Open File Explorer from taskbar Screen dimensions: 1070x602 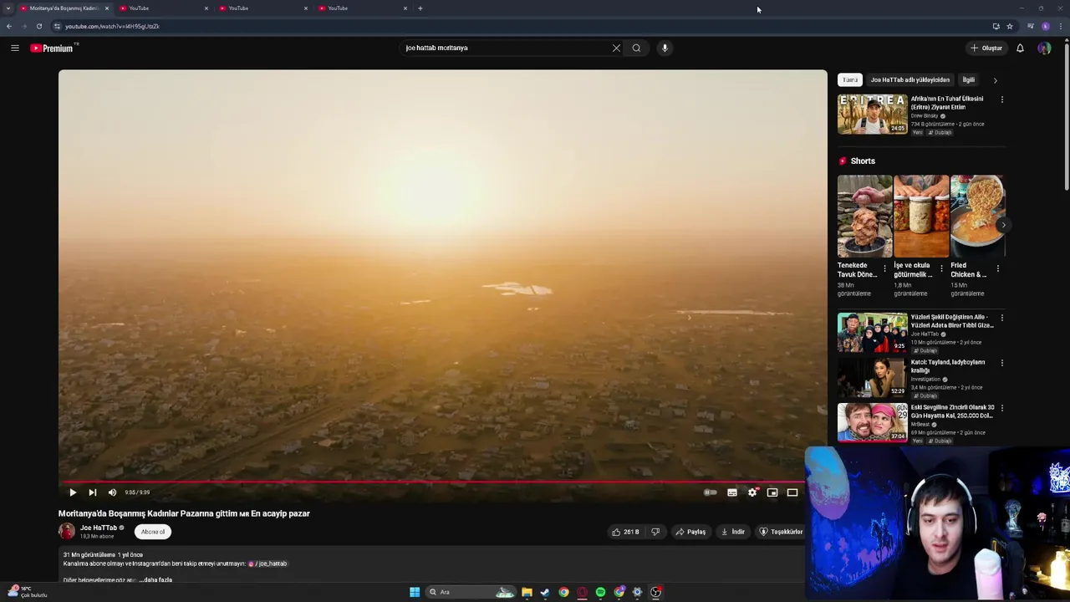[x=527, y=592]
